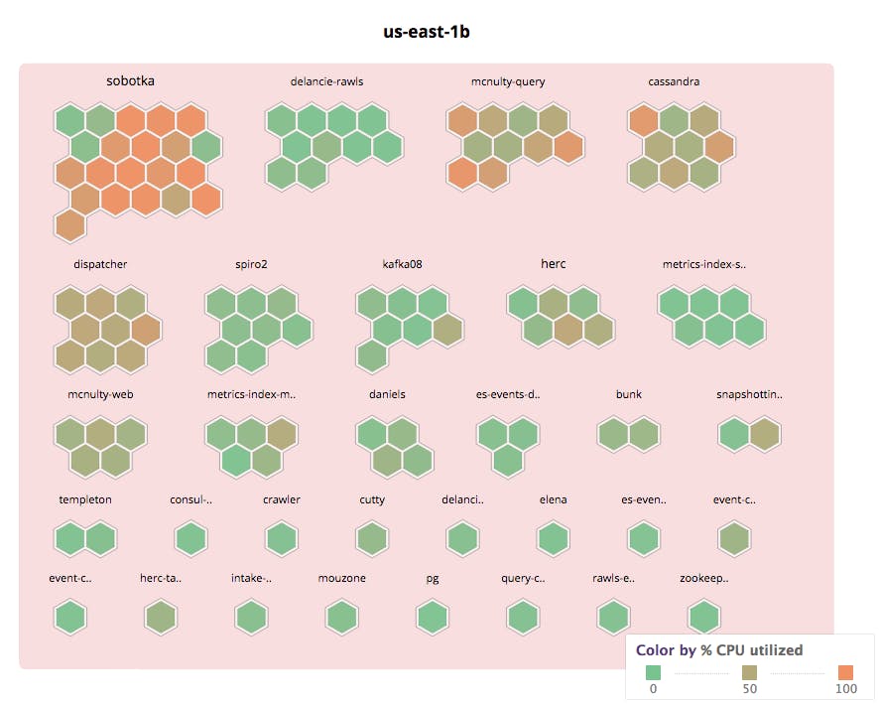Open the cassandra group label
879x704 pixels.
674,81
